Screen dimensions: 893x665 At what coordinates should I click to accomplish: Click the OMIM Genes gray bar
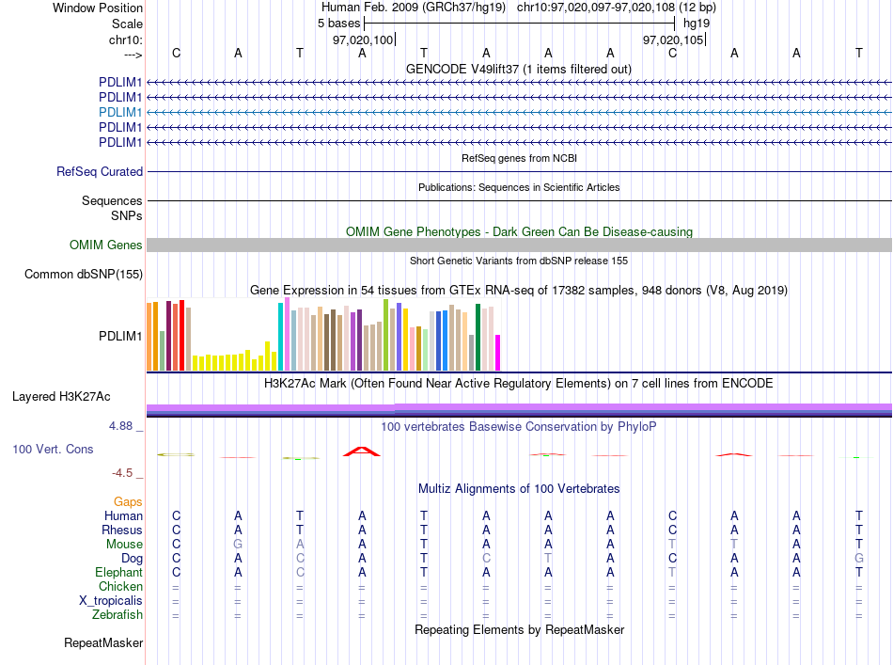point(519,245)
